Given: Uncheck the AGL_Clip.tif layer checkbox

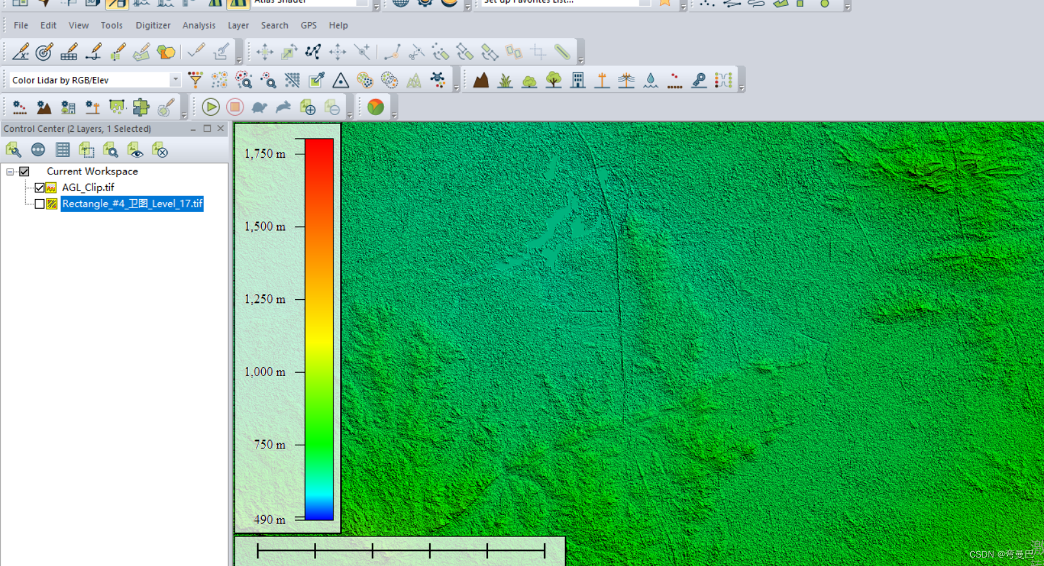Looking at the screenshot, I should tap(39, 187).
